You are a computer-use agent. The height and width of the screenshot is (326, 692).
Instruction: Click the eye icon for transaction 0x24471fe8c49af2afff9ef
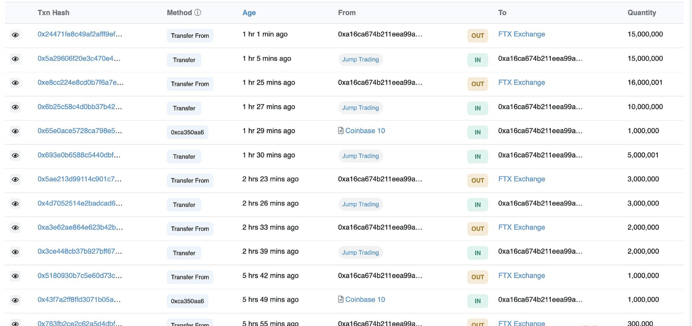15,35
